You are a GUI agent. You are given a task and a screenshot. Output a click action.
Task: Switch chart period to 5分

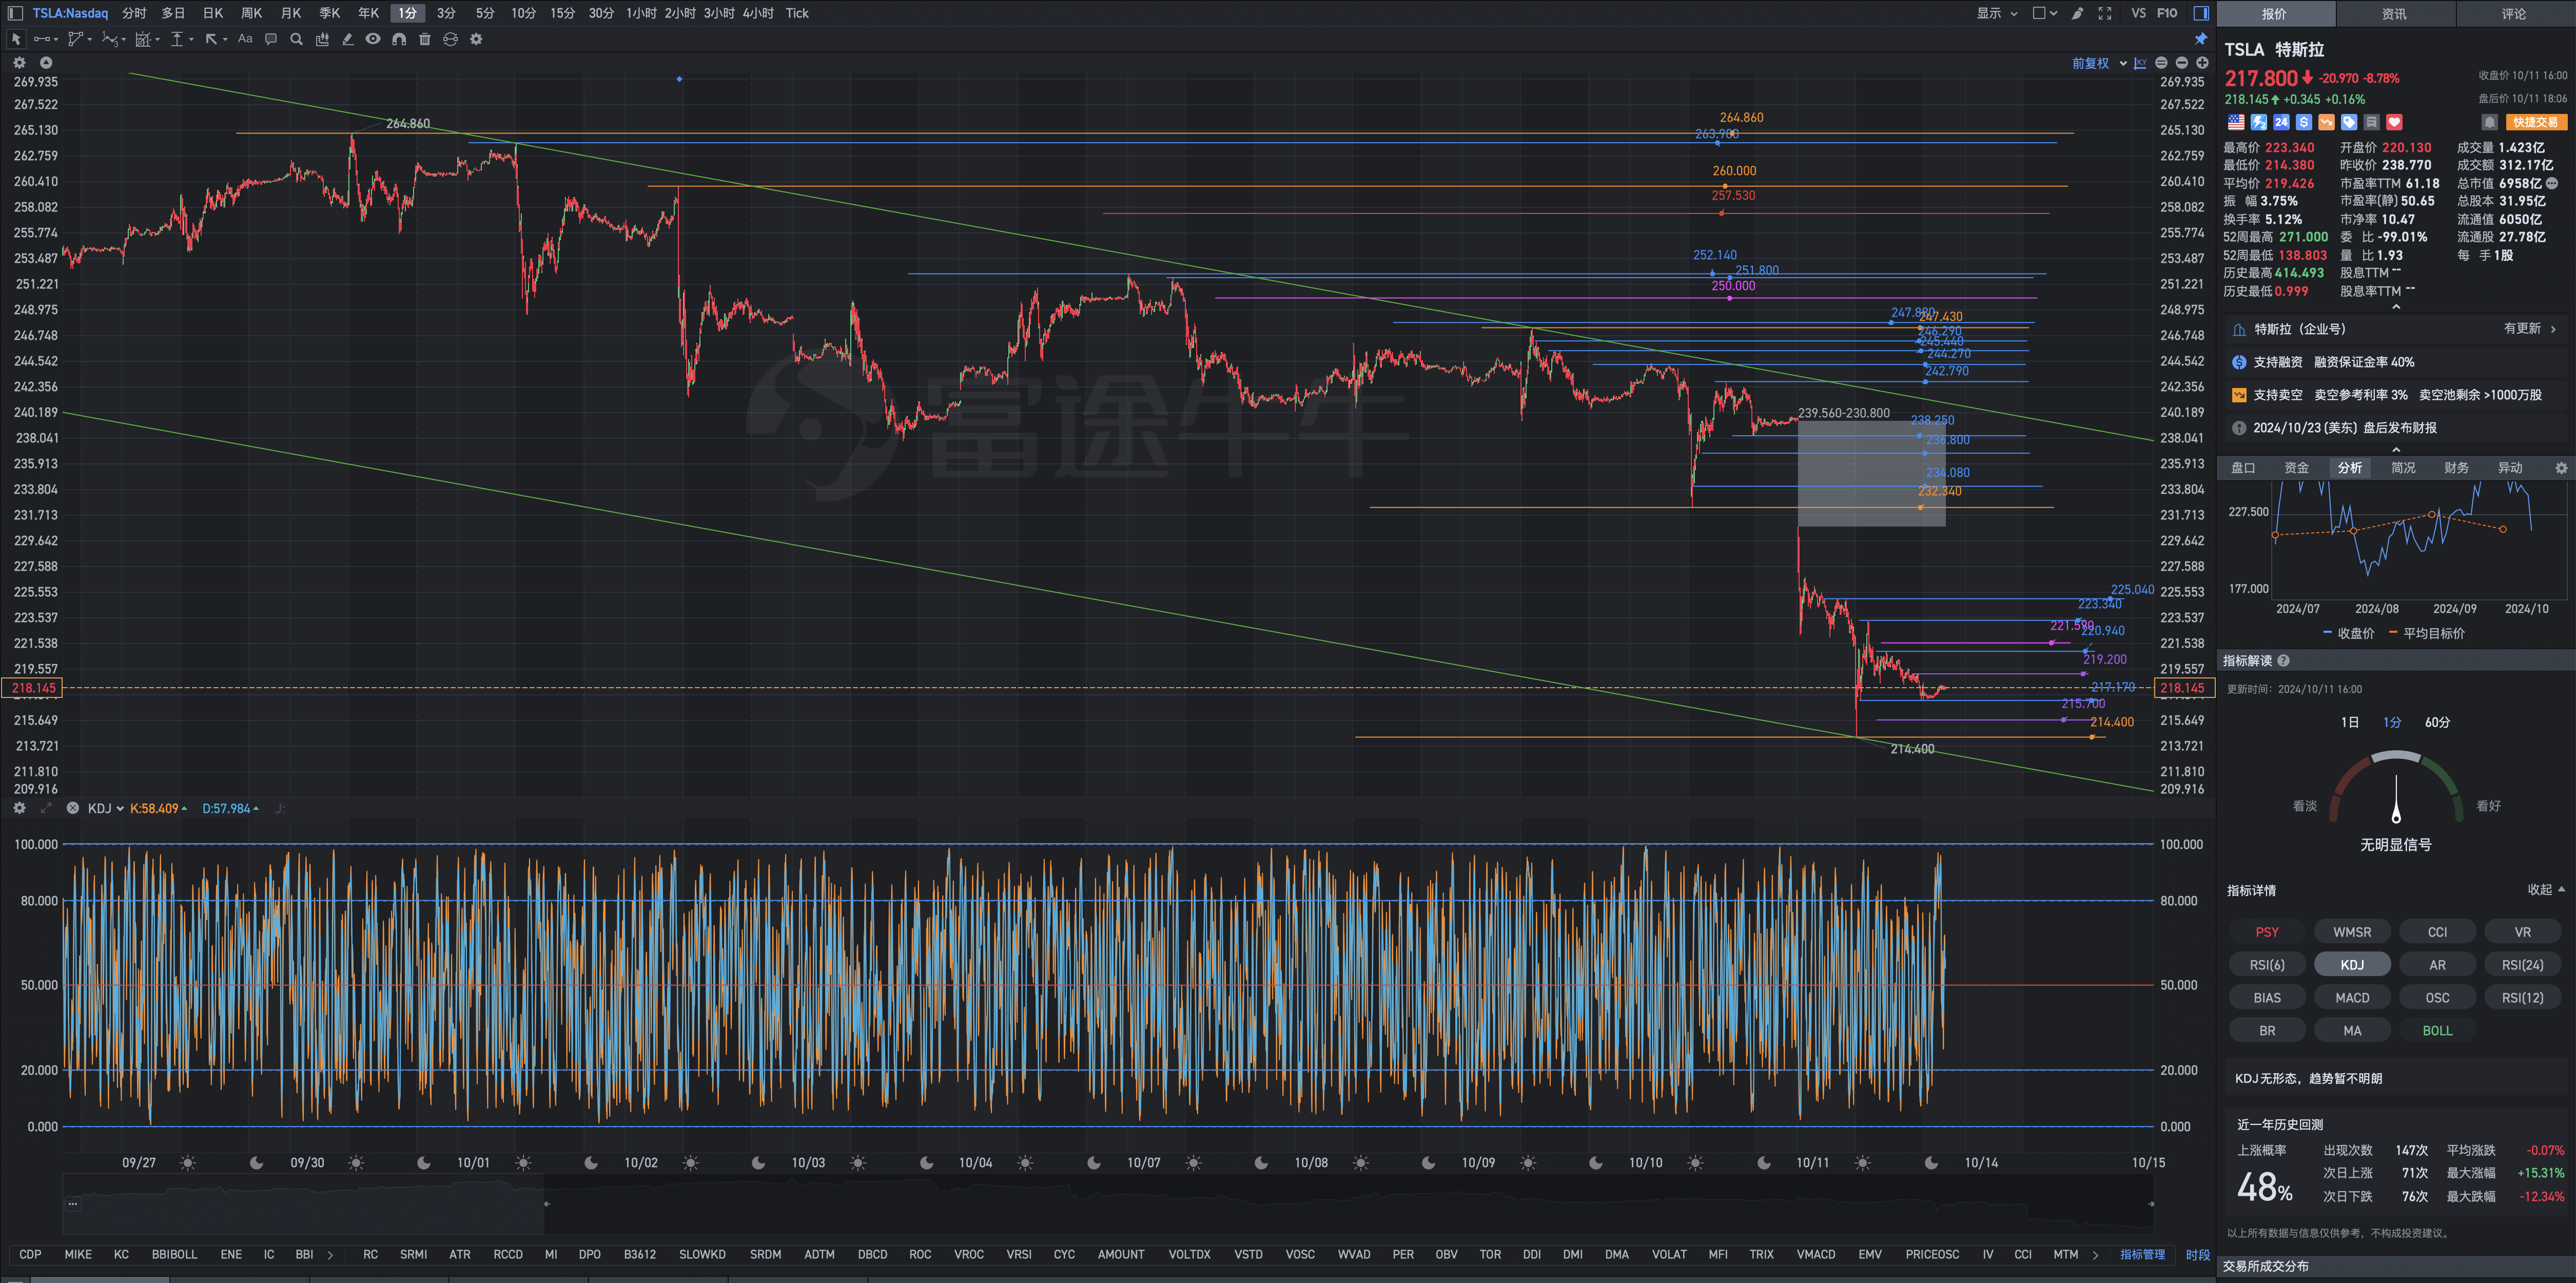[x=485, y=13]
